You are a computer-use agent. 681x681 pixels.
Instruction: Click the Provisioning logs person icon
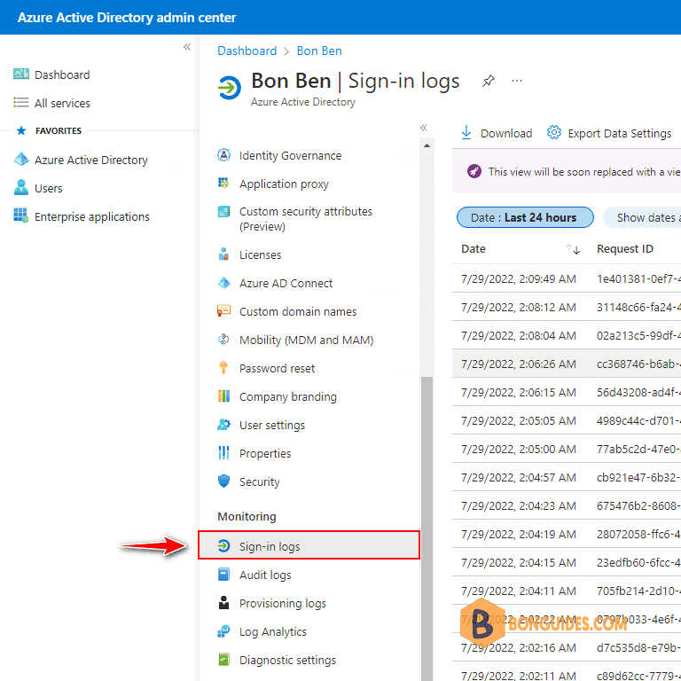click(223, 602)
